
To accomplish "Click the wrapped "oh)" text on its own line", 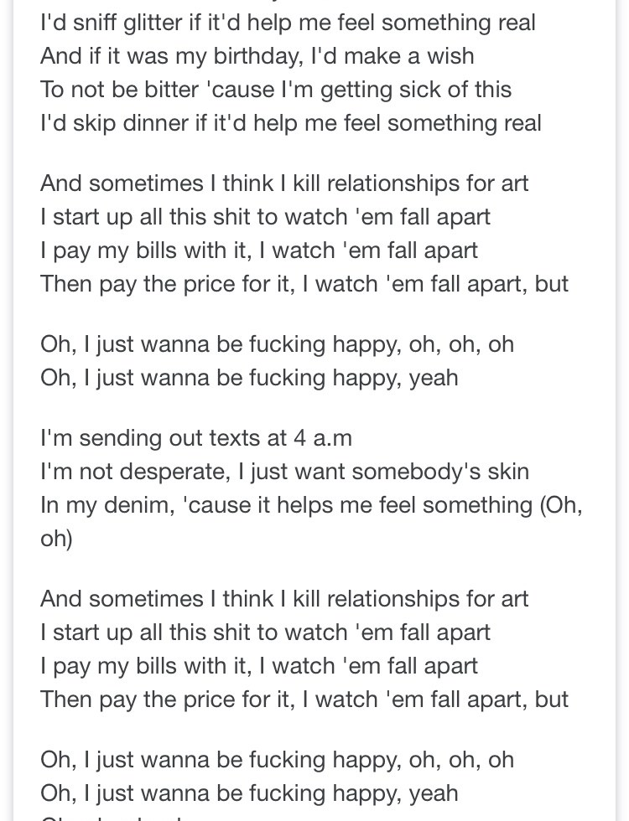I will (56, 539).
